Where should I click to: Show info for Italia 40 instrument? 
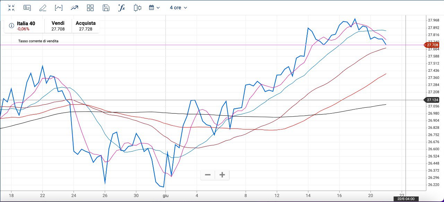(11, 26)
